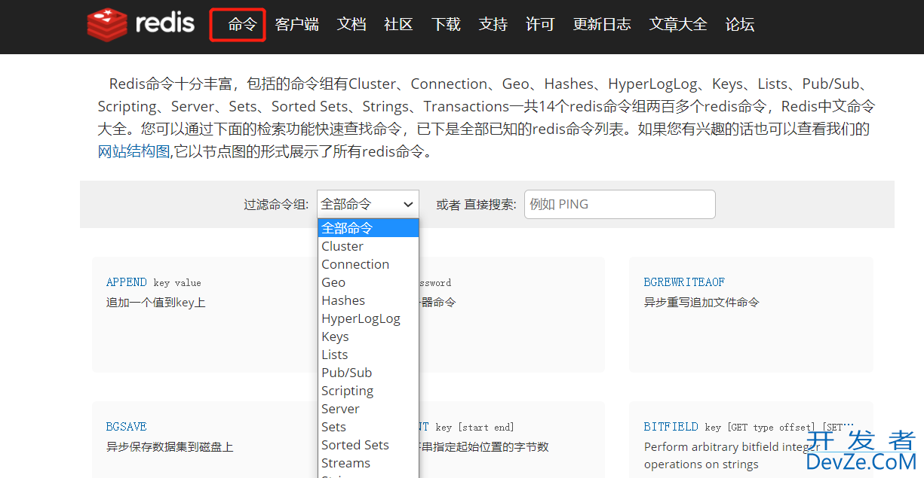Screen dimensions: 924x478
Task: Select Keys group option
Action: pyautogui.click(x=368, y=336)
